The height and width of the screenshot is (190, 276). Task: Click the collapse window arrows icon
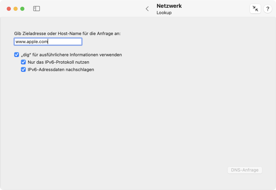(255, 8)
